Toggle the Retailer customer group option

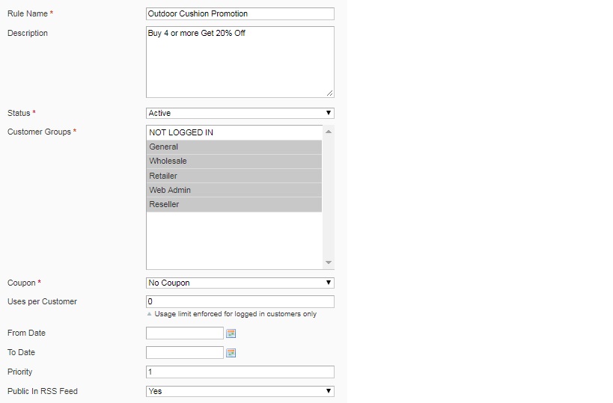point(234,176)
